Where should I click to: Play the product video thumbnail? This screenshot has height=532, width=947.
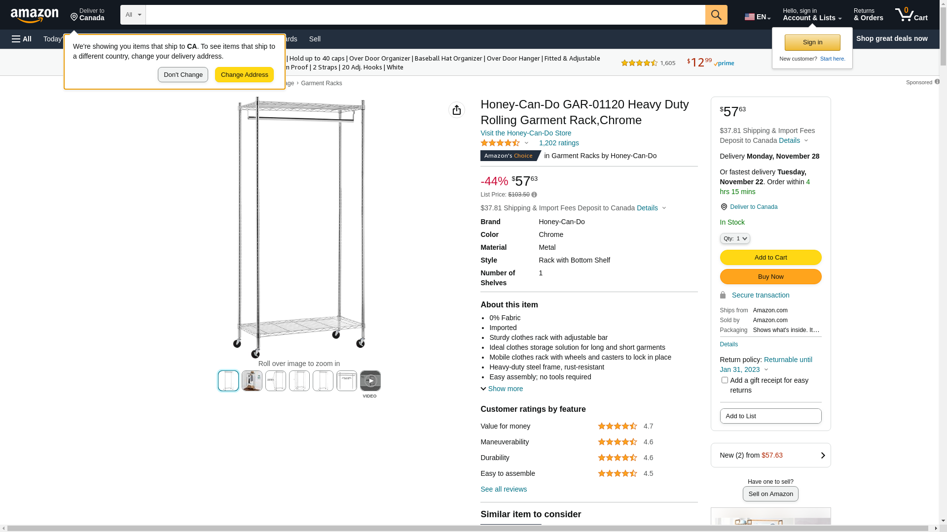pos(370,381)
